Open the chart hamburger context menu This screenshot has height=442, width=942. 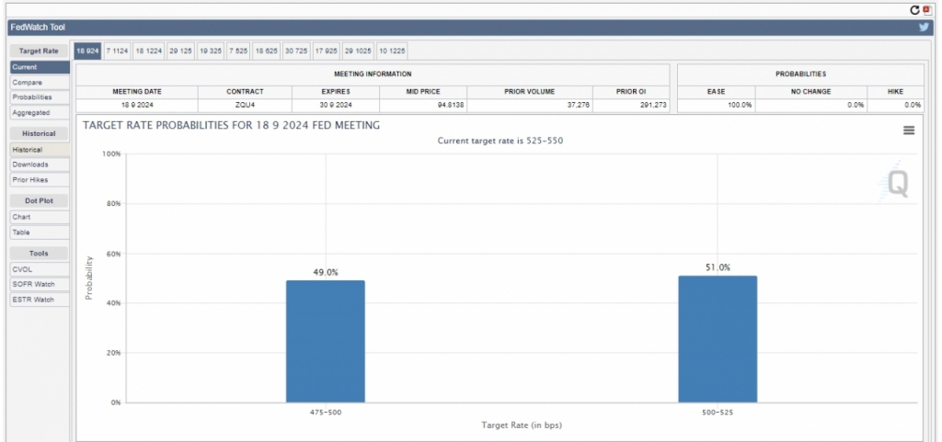(909, 130)
